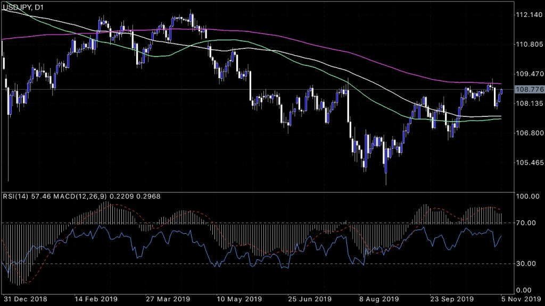Click the 105.465 price axis label
The height and width of the screenshot is (306, 545).
pos(529,163)
